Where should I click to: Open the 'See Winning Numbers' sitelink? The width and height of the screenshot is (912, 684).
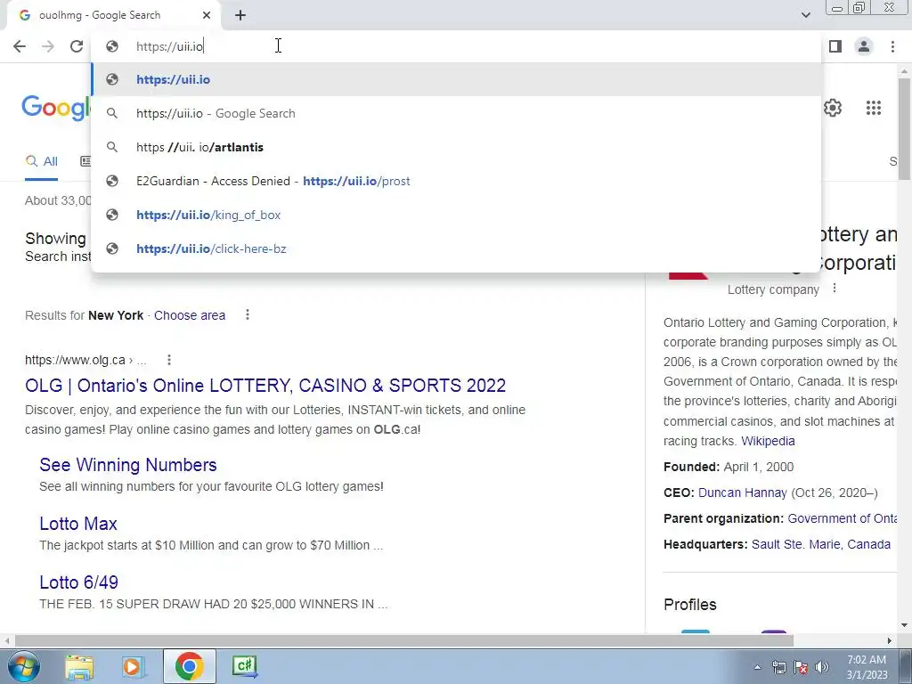(x=128, y=465)
